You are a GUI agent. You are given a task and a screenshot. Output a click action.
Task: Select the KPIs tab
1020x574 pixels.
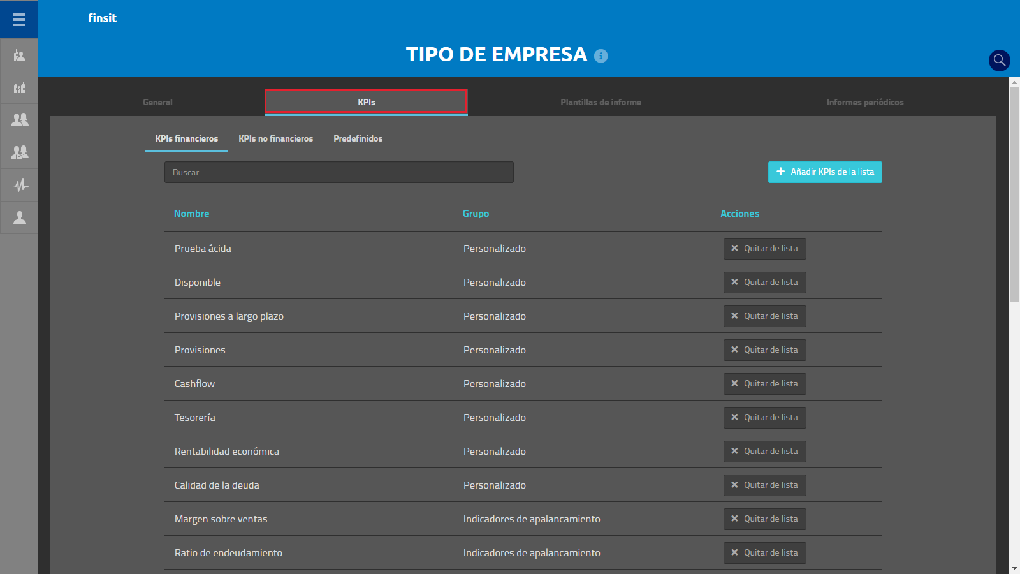coord(367,102)
